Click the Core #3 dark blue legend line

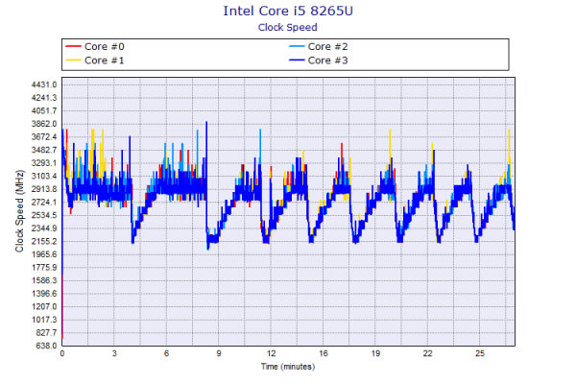297,60
